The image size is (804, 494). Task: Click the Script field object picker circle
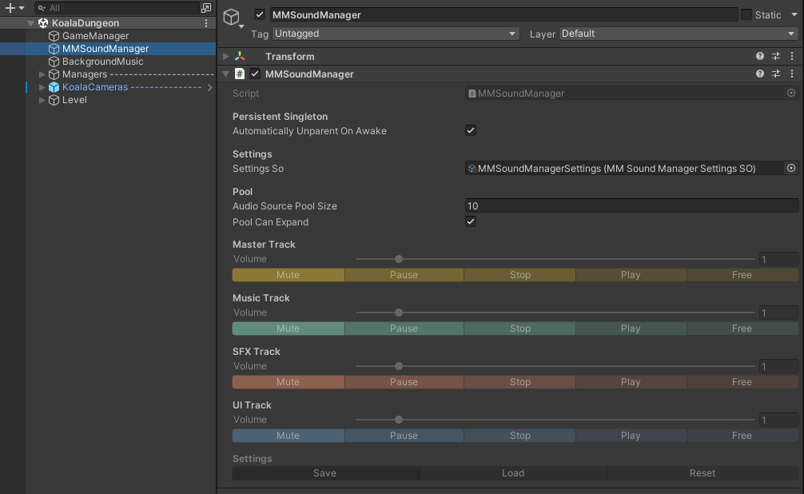click(x=791, y=93)
